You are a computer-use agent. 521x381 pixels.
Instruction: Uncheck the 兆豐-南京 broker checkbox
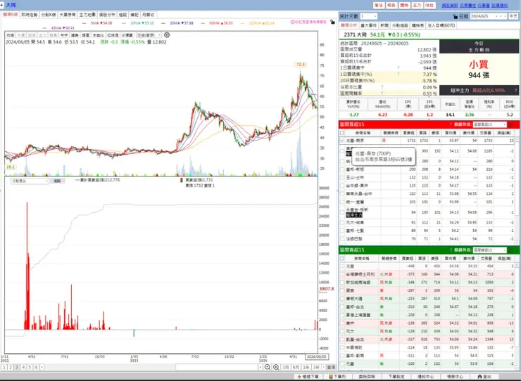point(342,141)
